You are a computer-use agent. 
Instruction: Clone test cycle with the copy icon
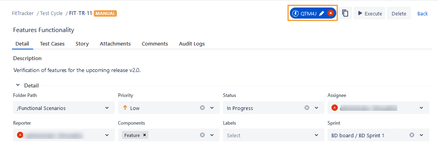[345, 13]
